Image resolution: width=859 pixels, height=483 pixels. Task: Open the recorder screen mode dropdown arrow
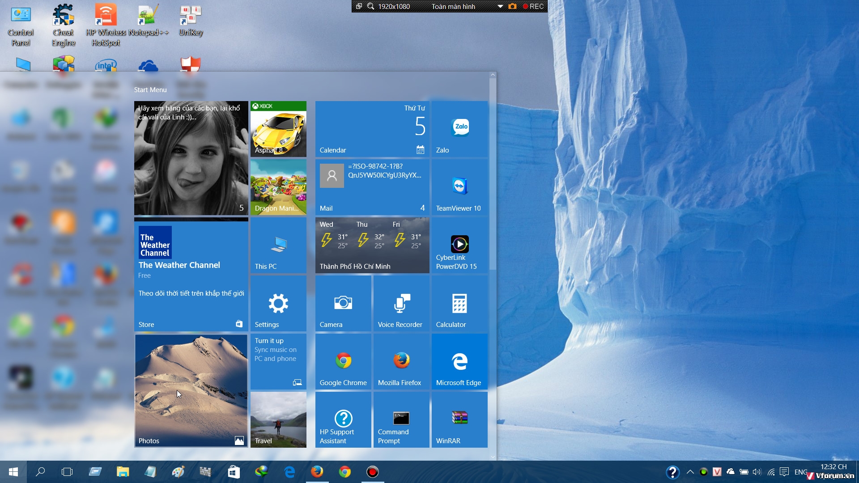click(x=500, y=6)
